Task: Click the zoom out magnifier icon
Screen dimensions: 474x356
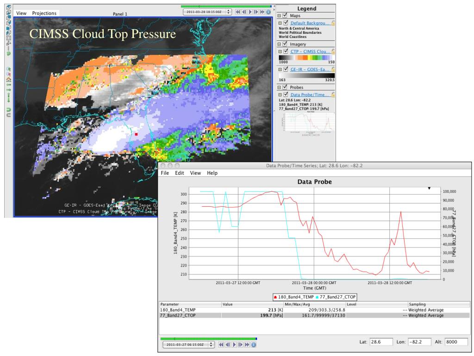Action: point(9,74)
